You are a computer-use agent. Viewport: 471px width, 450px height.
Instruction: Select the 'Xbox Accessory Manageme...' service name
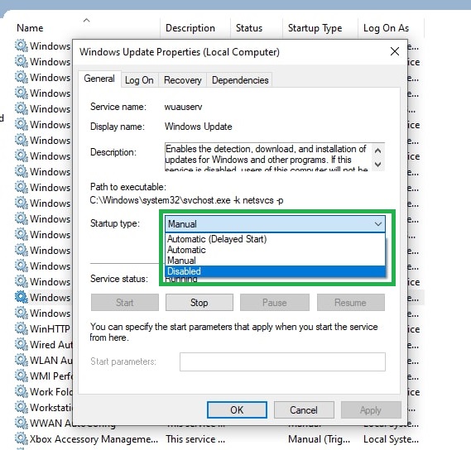pos(94,439)
